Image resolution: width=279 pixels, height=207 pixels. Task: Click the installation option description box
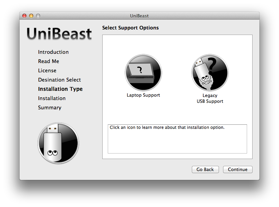point(177,139)
